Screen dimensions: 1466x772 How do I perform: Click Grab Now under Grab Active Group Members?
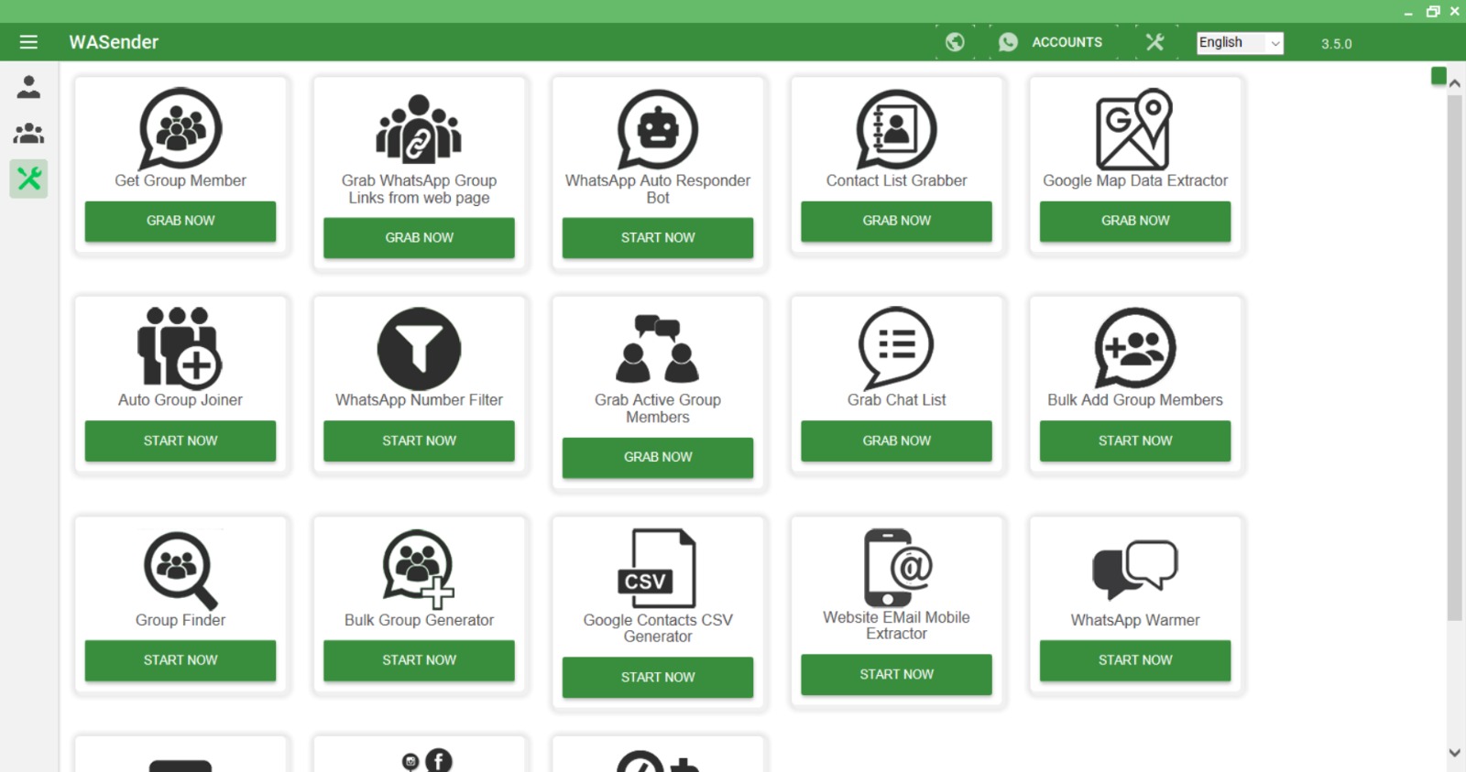[658, 457]
